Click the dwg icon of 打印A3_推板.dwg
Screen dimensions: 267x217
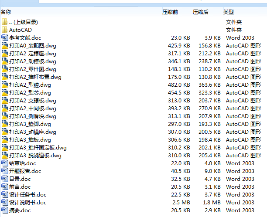coord(5,139)
